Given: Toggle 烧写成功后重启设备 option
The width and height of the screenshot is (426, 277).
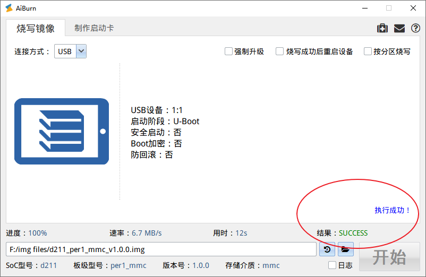Looking at the screenshot, I should click(279, 51).
